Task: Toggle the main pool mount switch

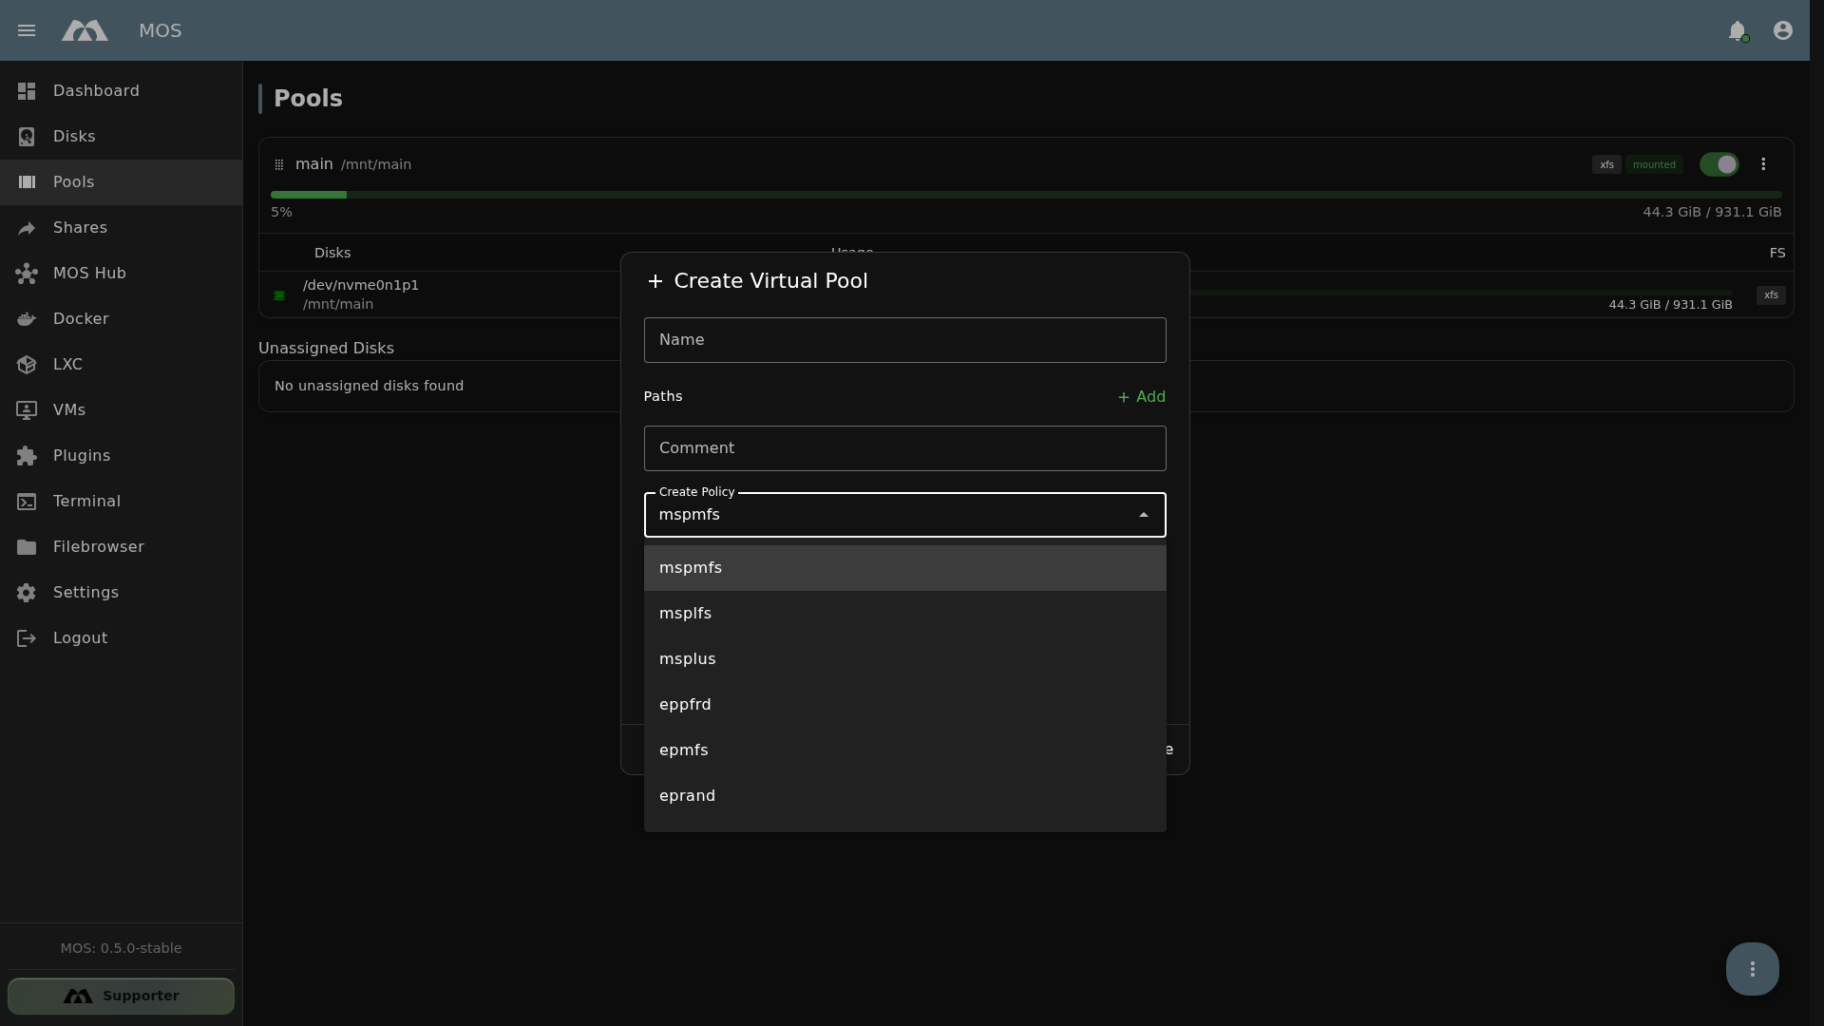Action: click(x=1719, y=164)
